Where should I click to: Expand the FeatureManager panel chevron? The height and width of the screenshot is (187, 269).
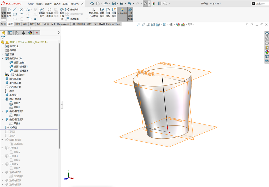[59, 33]
